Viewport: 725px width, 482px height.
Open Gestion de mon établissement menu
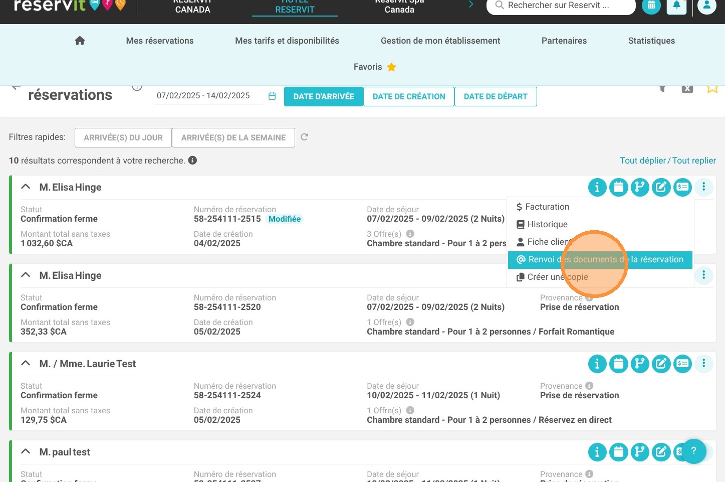pos(440,41)
